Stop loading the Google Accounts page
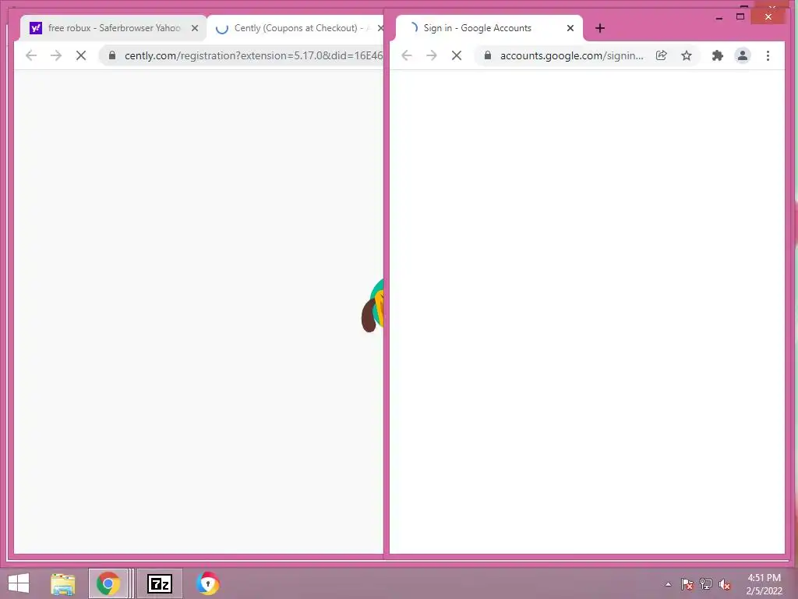798x599 pixels. pos(457,55)
